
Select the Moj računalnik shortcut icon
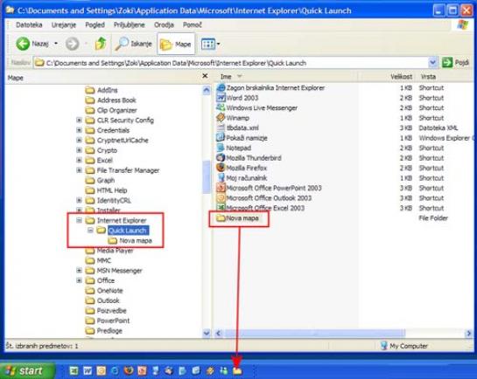[x=221, y=178]
